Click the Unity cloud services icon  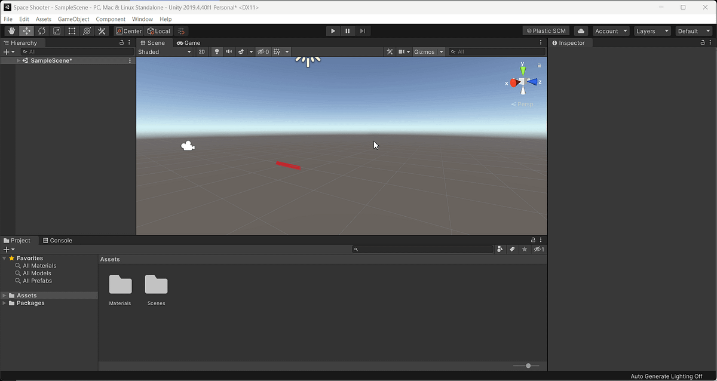[x=580, y=30]
